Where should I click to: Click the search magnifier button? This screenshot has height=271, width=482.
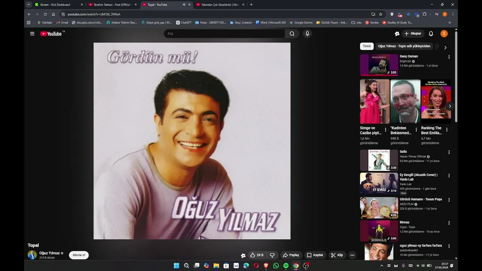[292, 33]
